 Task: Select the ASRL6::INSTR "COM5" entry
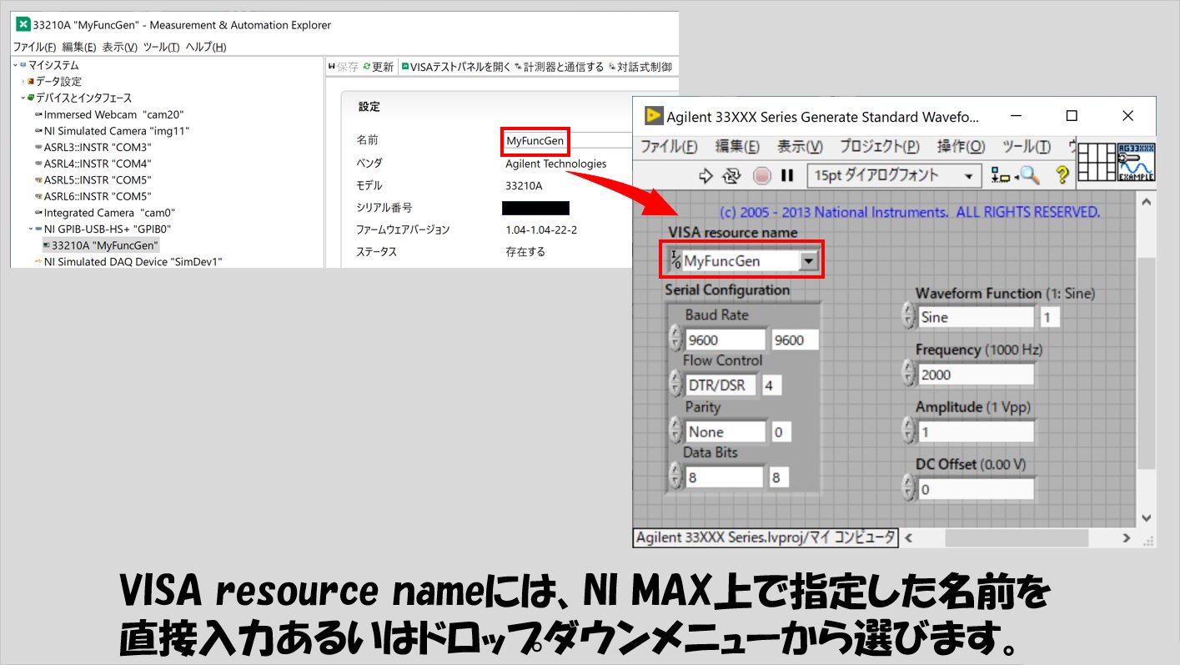pyautogui.click(x=93, y=196)
